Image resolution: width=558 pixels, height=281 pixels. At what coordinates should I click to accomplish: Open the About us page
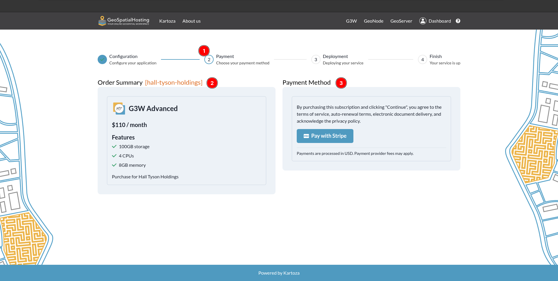pos(191,21)
